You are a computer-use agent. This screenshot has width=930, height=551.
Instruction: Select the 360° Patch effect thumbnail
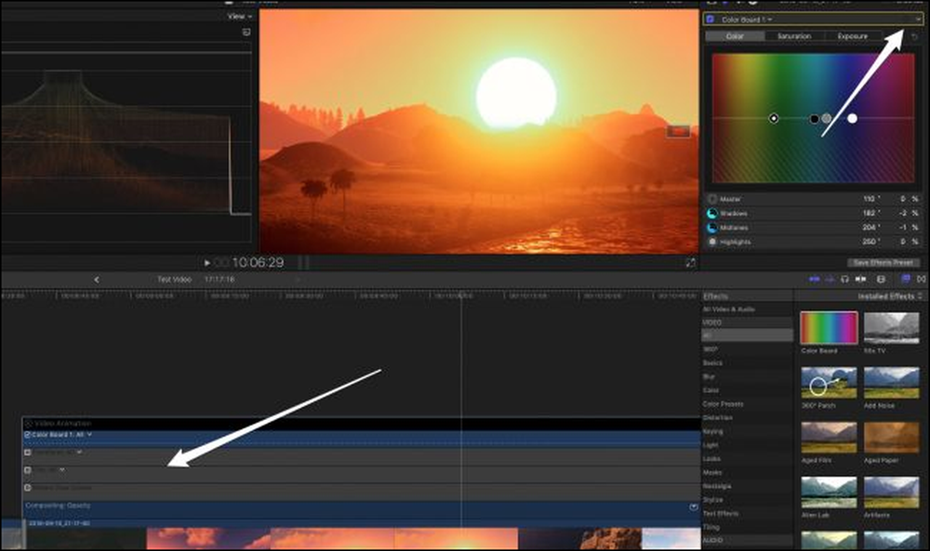click(x=829, y=383)
